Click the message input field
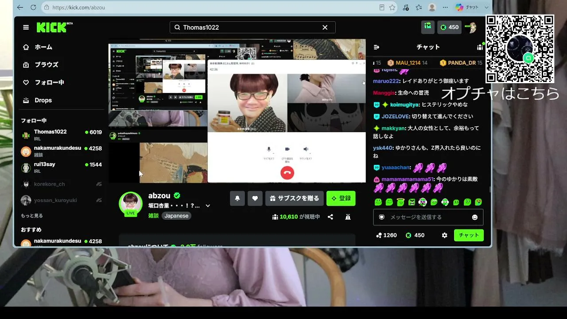Image resolution: width=567 pixels, height=319 pixels. 428,217
